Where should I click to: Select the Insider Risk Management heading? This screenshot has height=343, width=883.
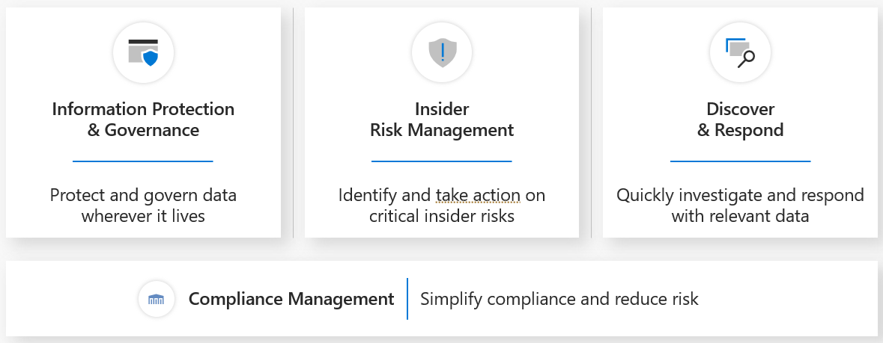pos(442,120)
